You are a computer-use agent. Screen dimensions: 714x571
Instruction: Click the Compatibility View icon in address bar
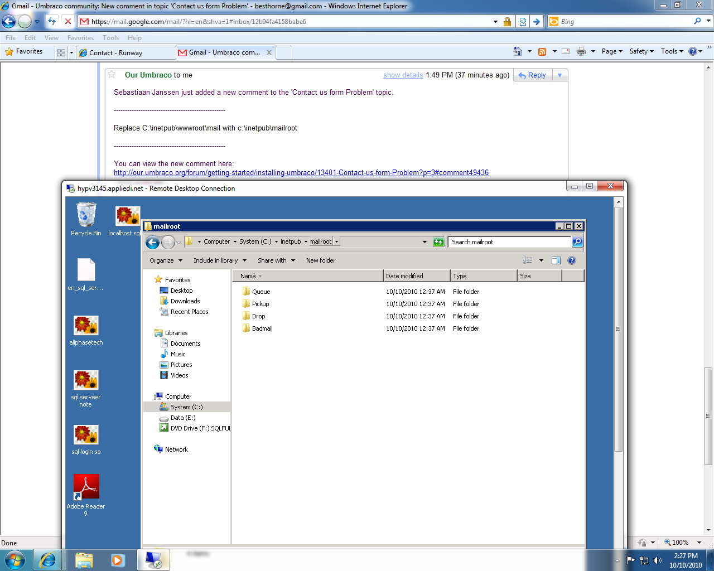tap(523, 22)
